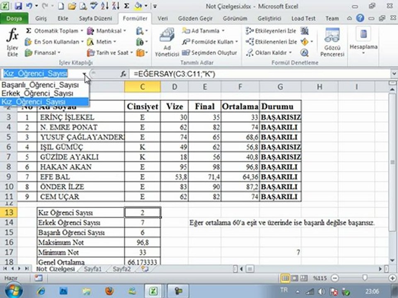Click zoom in plus button

[393, 278]
